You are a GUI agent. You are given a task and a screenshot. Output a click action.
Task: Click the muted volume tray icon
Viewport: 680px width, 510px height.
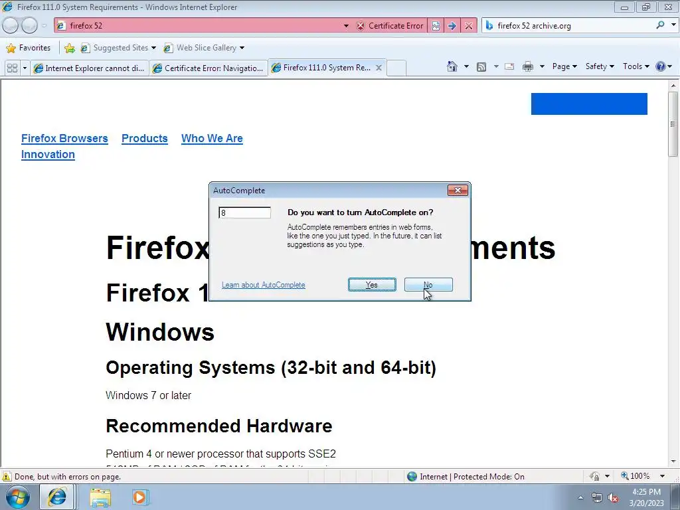pyautogui.click(x=613, y=497)
